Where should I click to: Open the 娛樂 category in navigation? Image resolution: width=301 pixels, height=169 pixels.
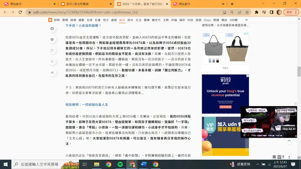click(x=73, y=20)
